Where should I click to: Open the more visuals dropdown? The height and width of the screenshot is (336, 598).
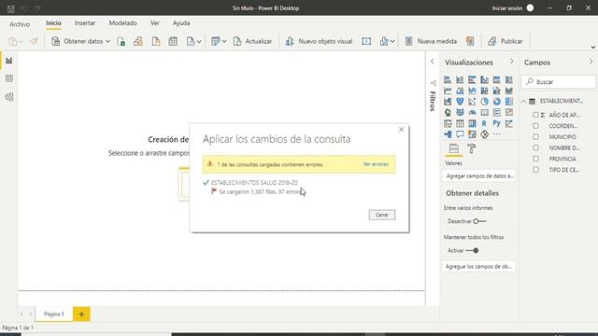[x=387, y=41]
